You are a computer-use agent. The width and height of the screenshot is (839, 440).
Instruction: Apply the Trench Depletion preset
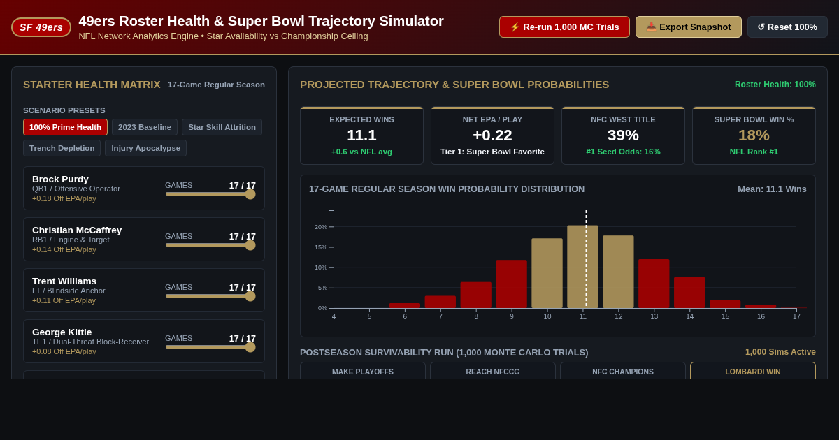(62, 148)
